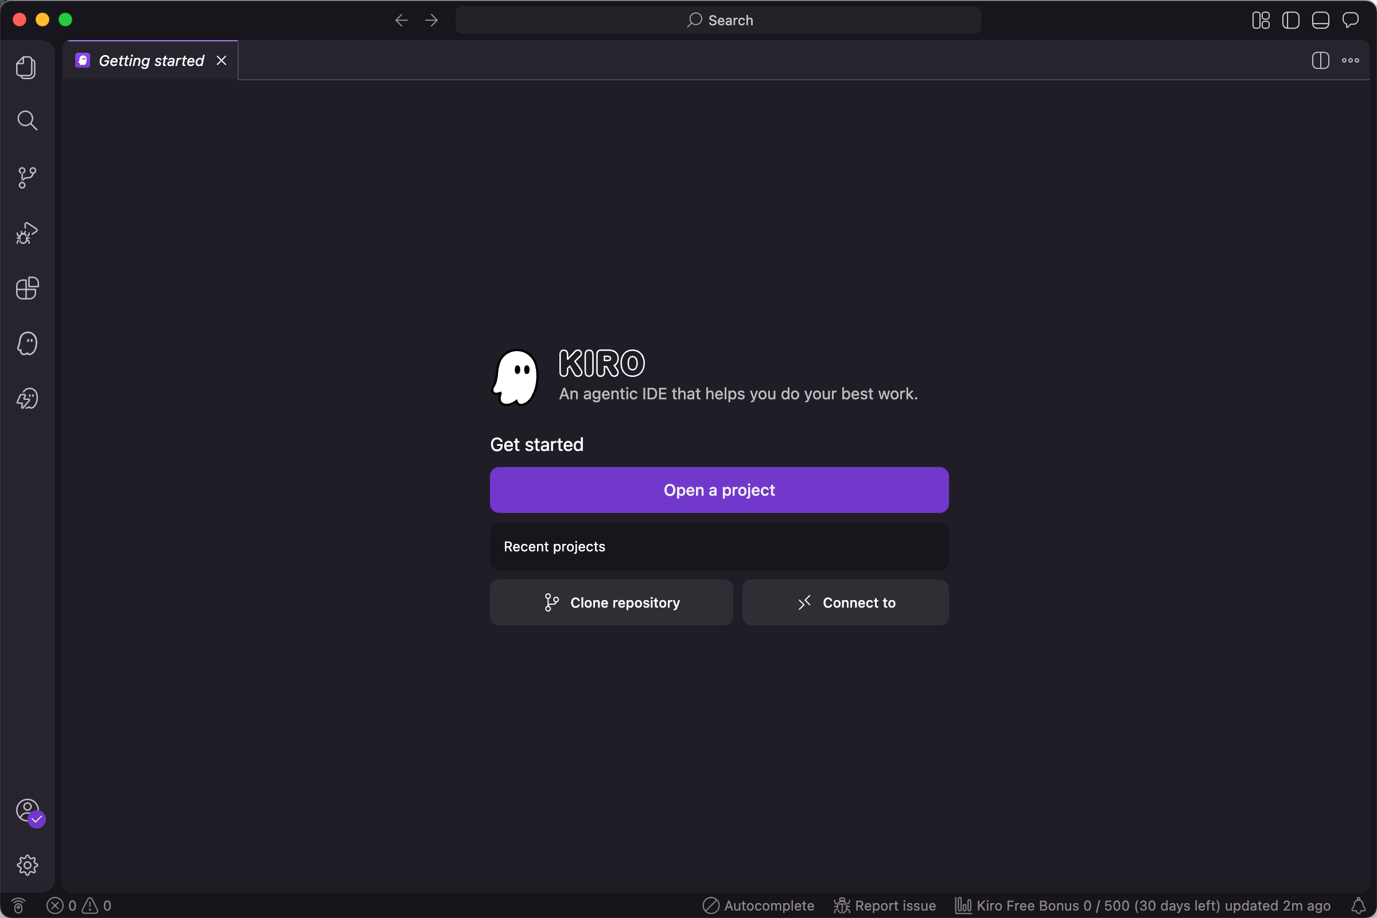This screenshot has height=918, width=1377.
Task: Open the Kiro ghost panel
Action: [x=27, y=344]
